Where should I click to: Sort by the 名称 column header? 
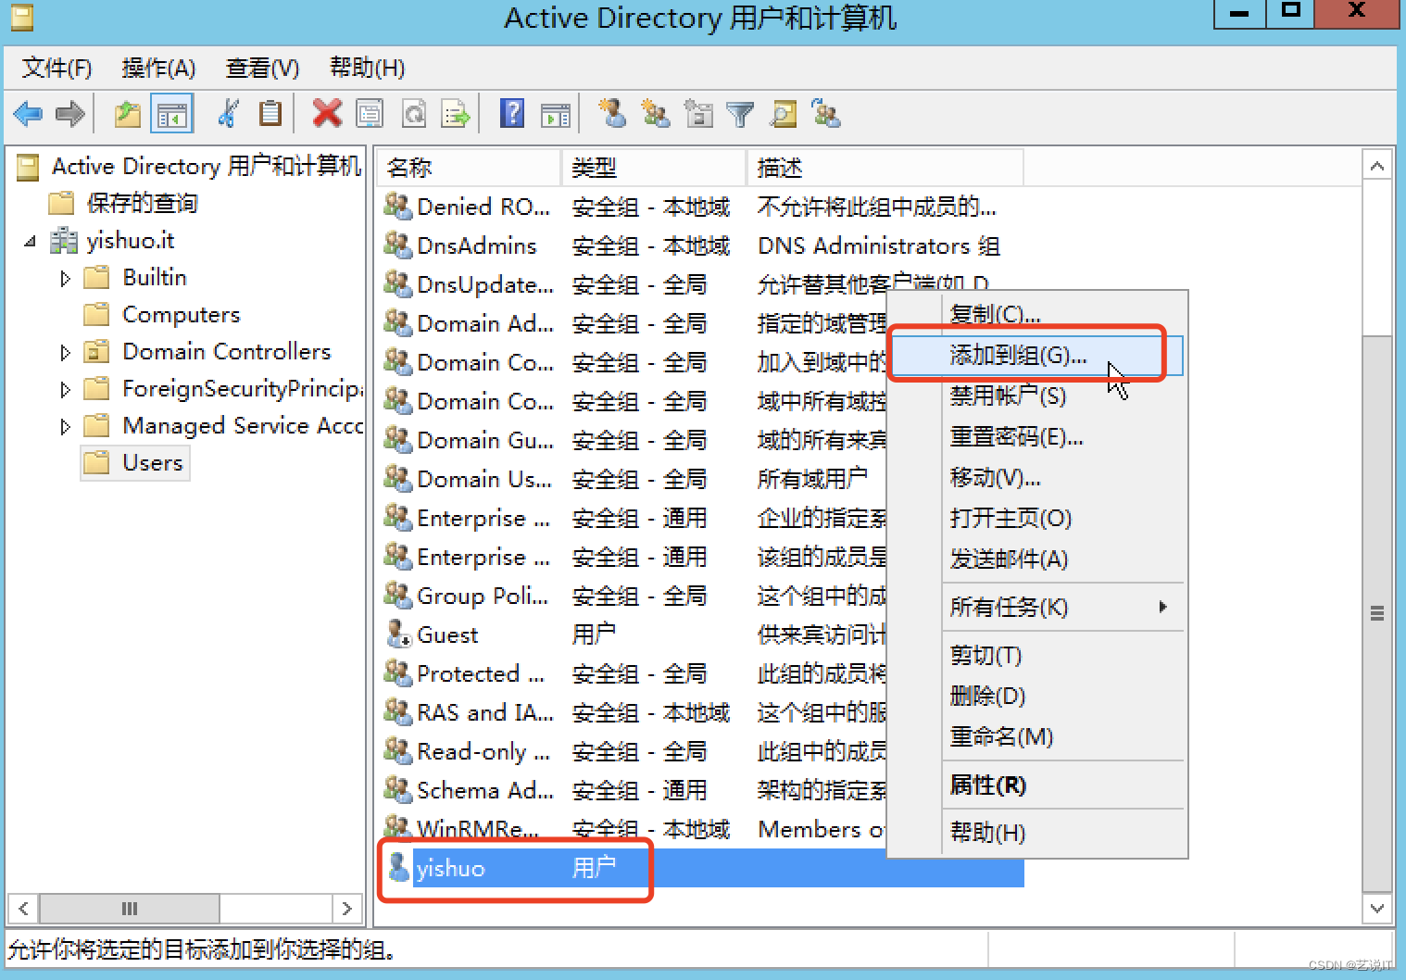(469, 168)
